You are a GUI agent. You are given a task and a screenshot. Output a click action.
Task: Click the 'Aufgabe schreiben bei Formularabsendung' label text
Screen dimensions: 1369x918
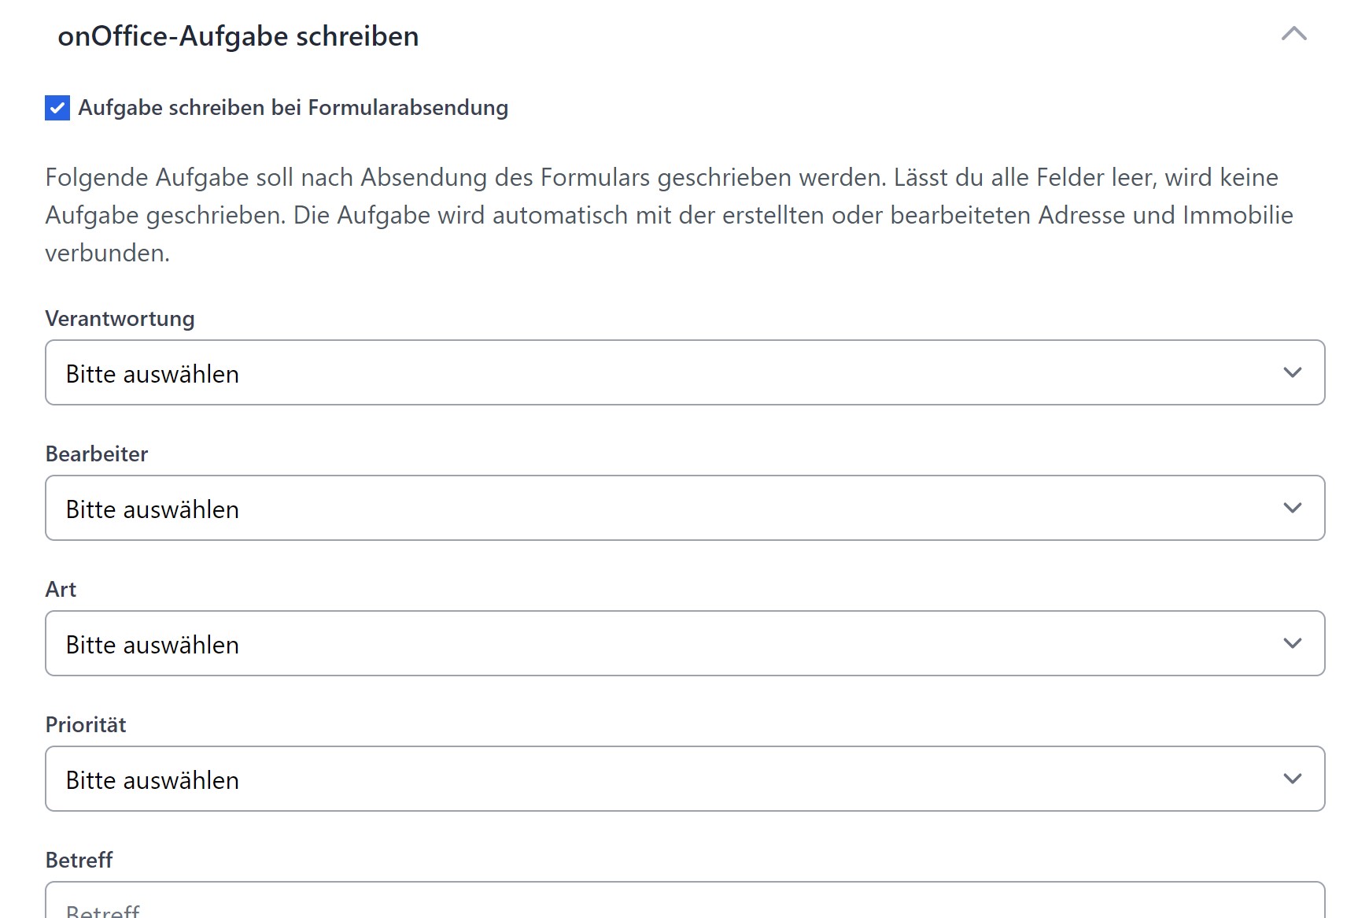tap(293, 108)
